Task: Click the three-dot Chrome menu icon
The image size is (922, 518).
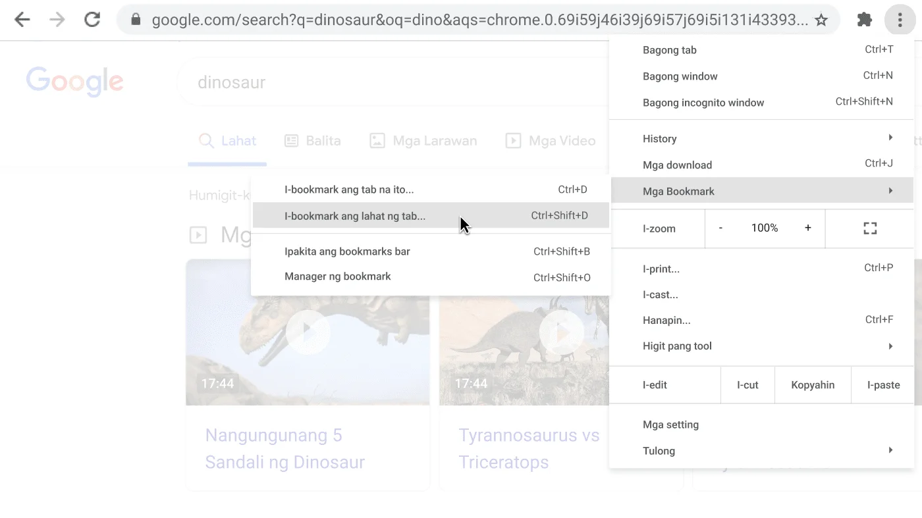Action: pyautogui.click(x=899, y=20)
